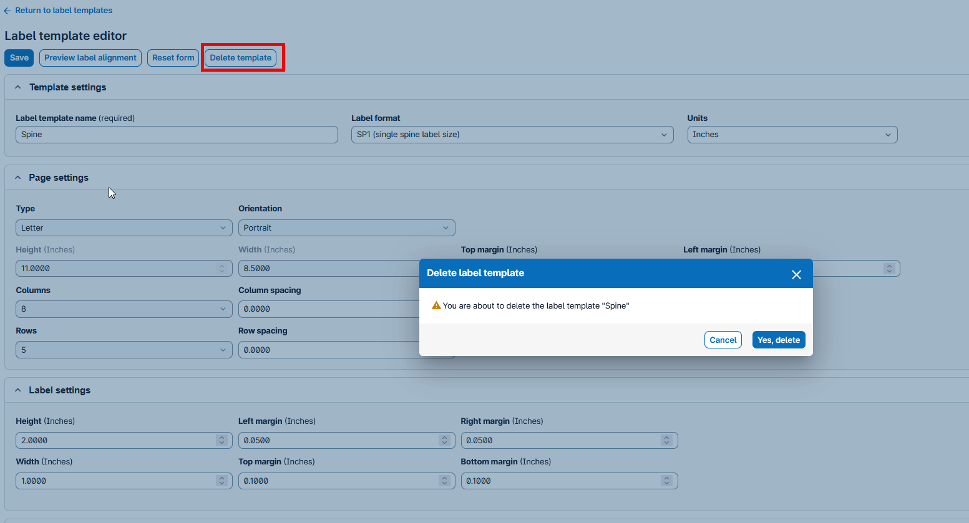Open the Columns dropdown
This screenshot has width=969, height=523.
124,309
